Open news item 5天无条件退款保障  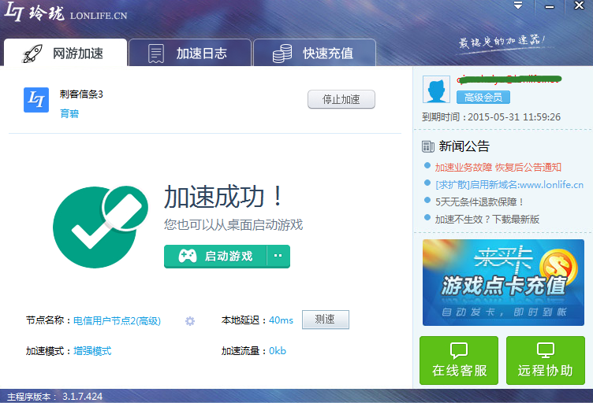pyautogui.click(x=479, y=201)
